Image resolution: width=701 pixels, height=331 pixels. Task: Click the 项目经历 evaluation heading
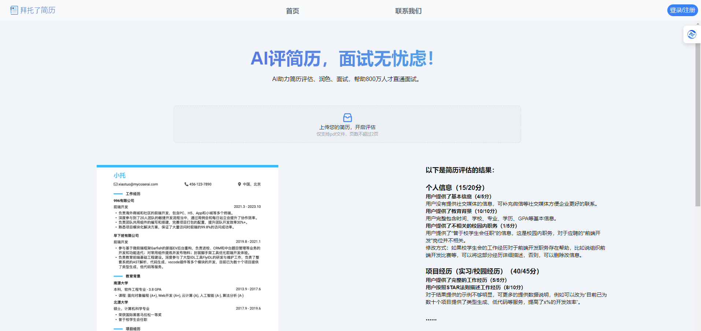point(482,271)
